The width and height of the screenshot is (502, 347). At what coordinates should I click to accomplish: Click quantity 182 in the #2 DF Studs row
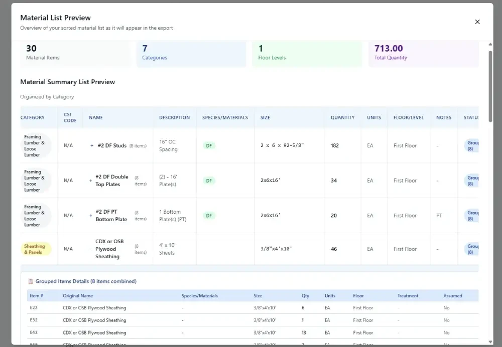click(x=334, y=145)
